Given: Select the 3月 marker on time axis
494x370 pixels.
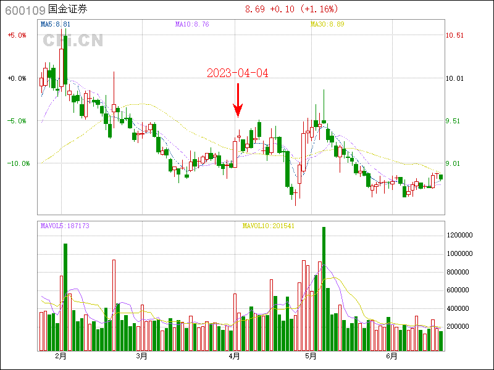Looking at the screenshot, I should pyautogui.click(x=141, y=356).
